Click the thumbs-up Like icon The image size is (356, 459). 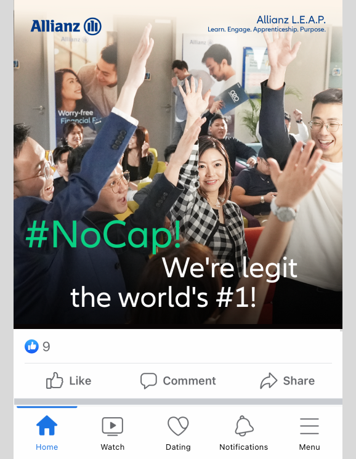(x=54, y=380)
